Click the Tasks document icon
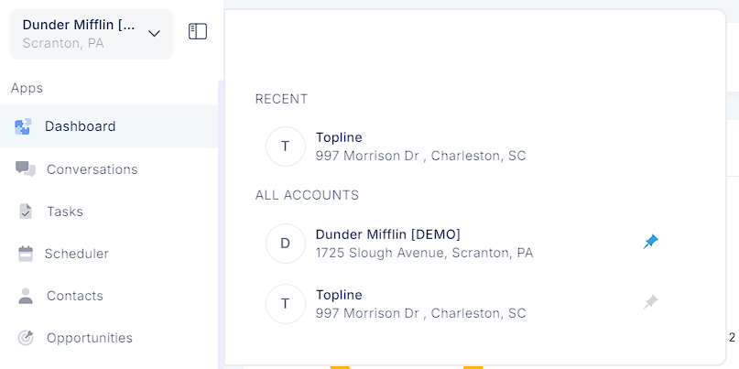 [x=26, y=212]
